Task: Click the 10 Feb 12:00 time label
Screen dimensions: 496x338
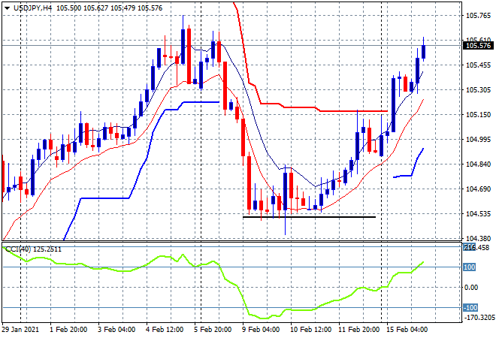Action: tap(310, 330)
